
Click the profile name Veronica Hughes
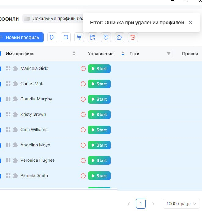pyautogui.click(x=38, y=160)
